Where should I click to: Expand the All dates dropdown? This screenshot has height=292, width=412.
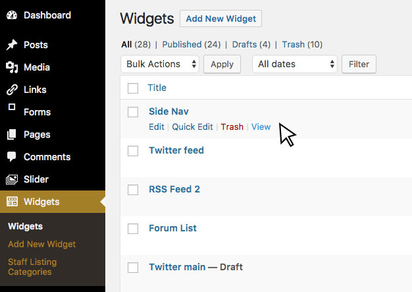pos(295,64)
